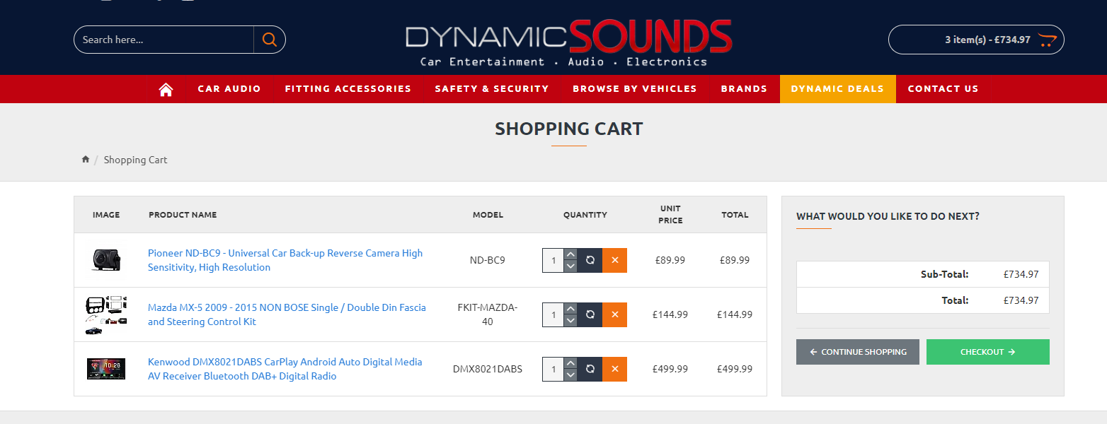The width and height of the screenshot is (1107, 424).
Task: Increase quantity of Pioneer ND-BC9
Action: click(x=570, y=254)
